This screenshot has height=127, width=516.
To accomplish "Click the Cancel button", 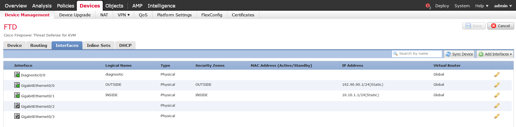I will point(501,26).
